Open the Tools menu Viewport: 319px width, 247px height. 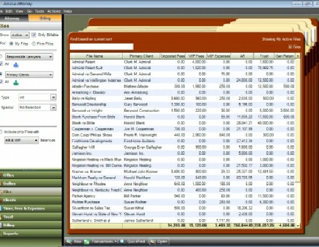click(39, 11)
